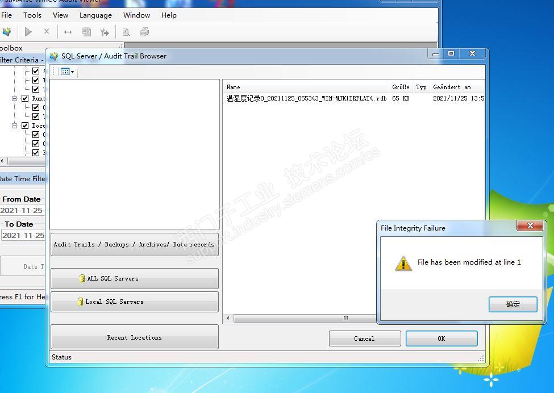Click the Cancel X icon in main toolbar
Screen dimensions: 554x393
(x=47, y=32)
